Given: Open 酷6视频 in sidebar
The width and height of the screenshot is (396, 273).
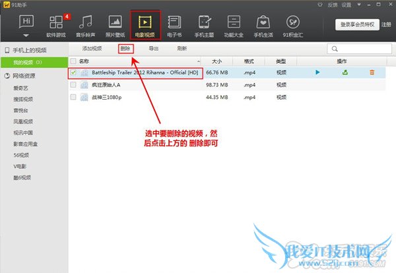Looking at the screenshot, I should click(x=22, y=177).
